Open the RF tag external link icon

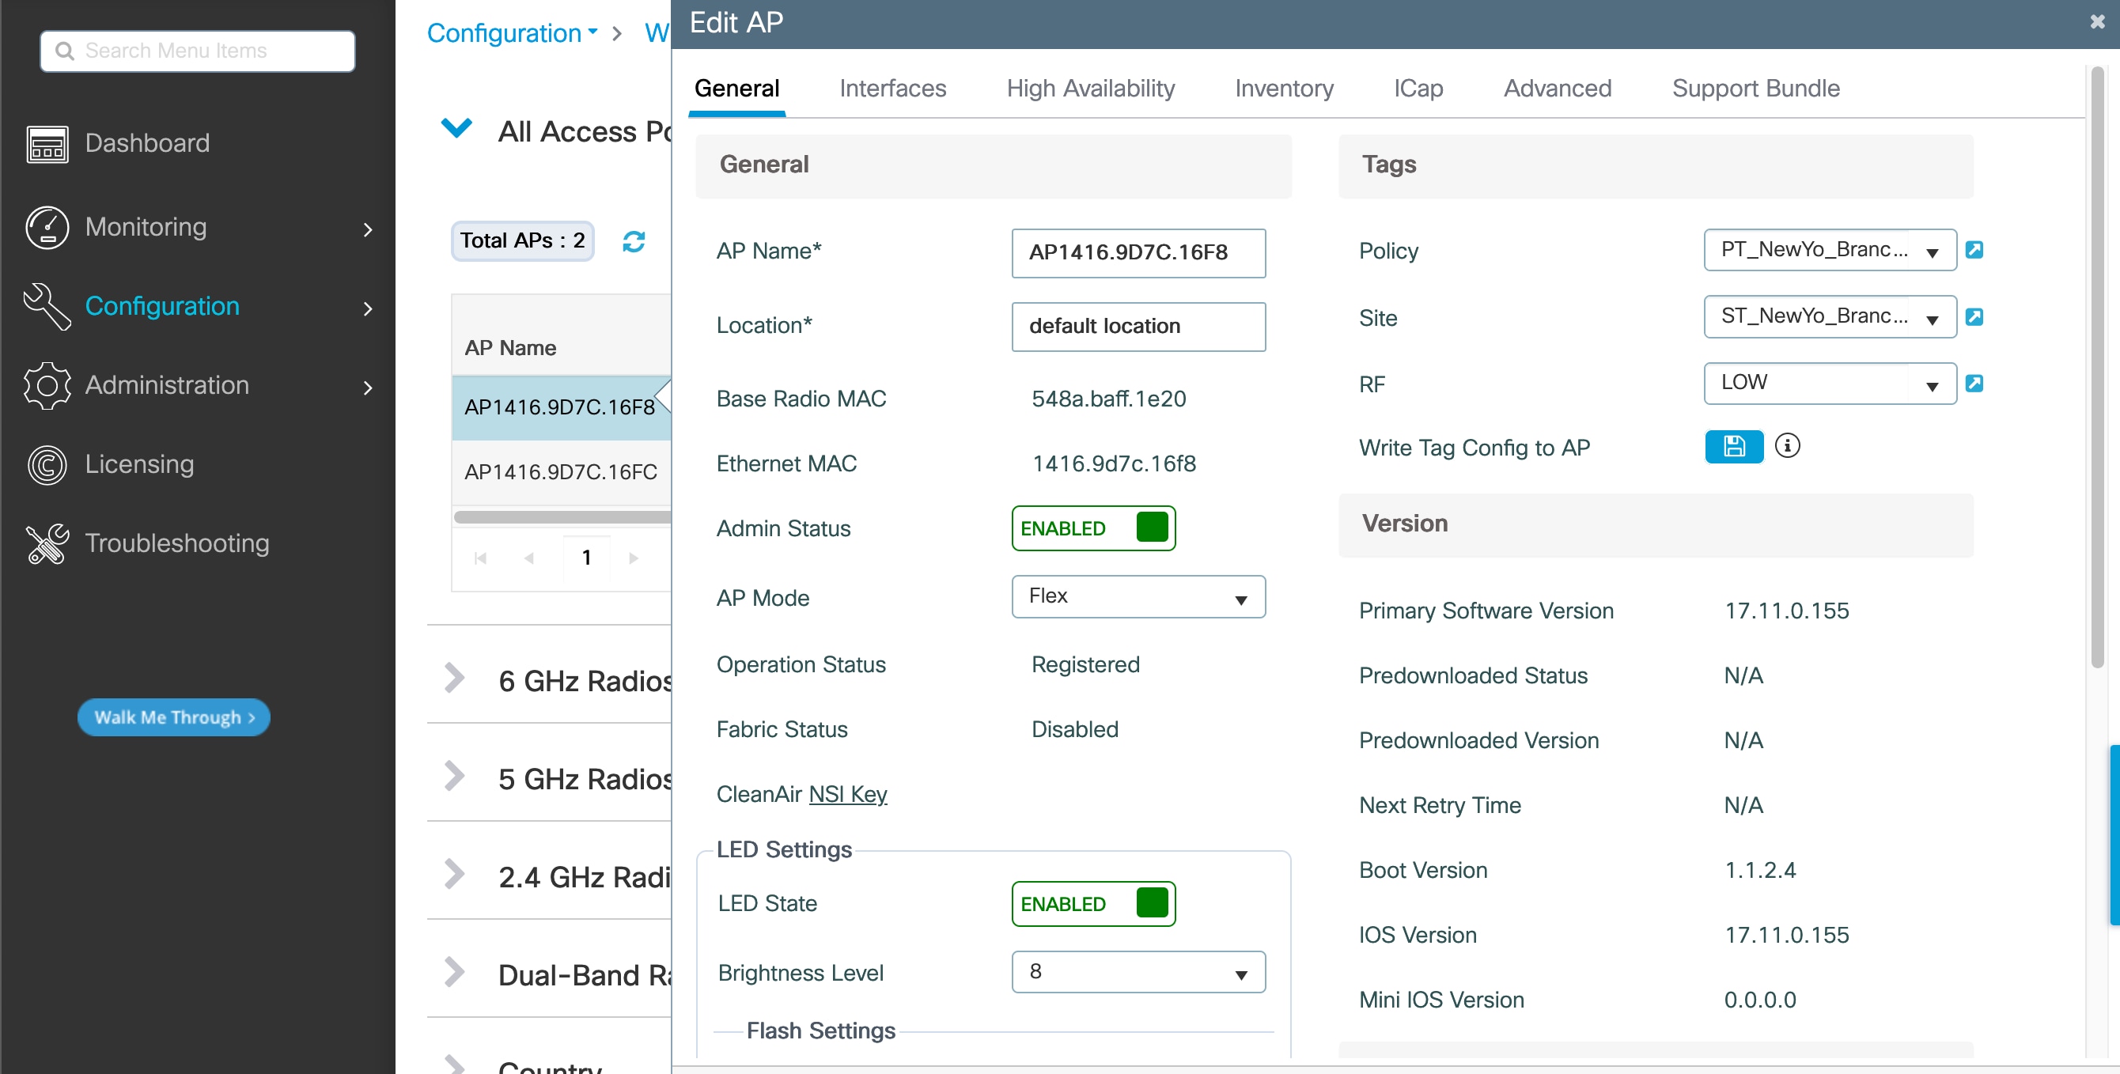1974,384
